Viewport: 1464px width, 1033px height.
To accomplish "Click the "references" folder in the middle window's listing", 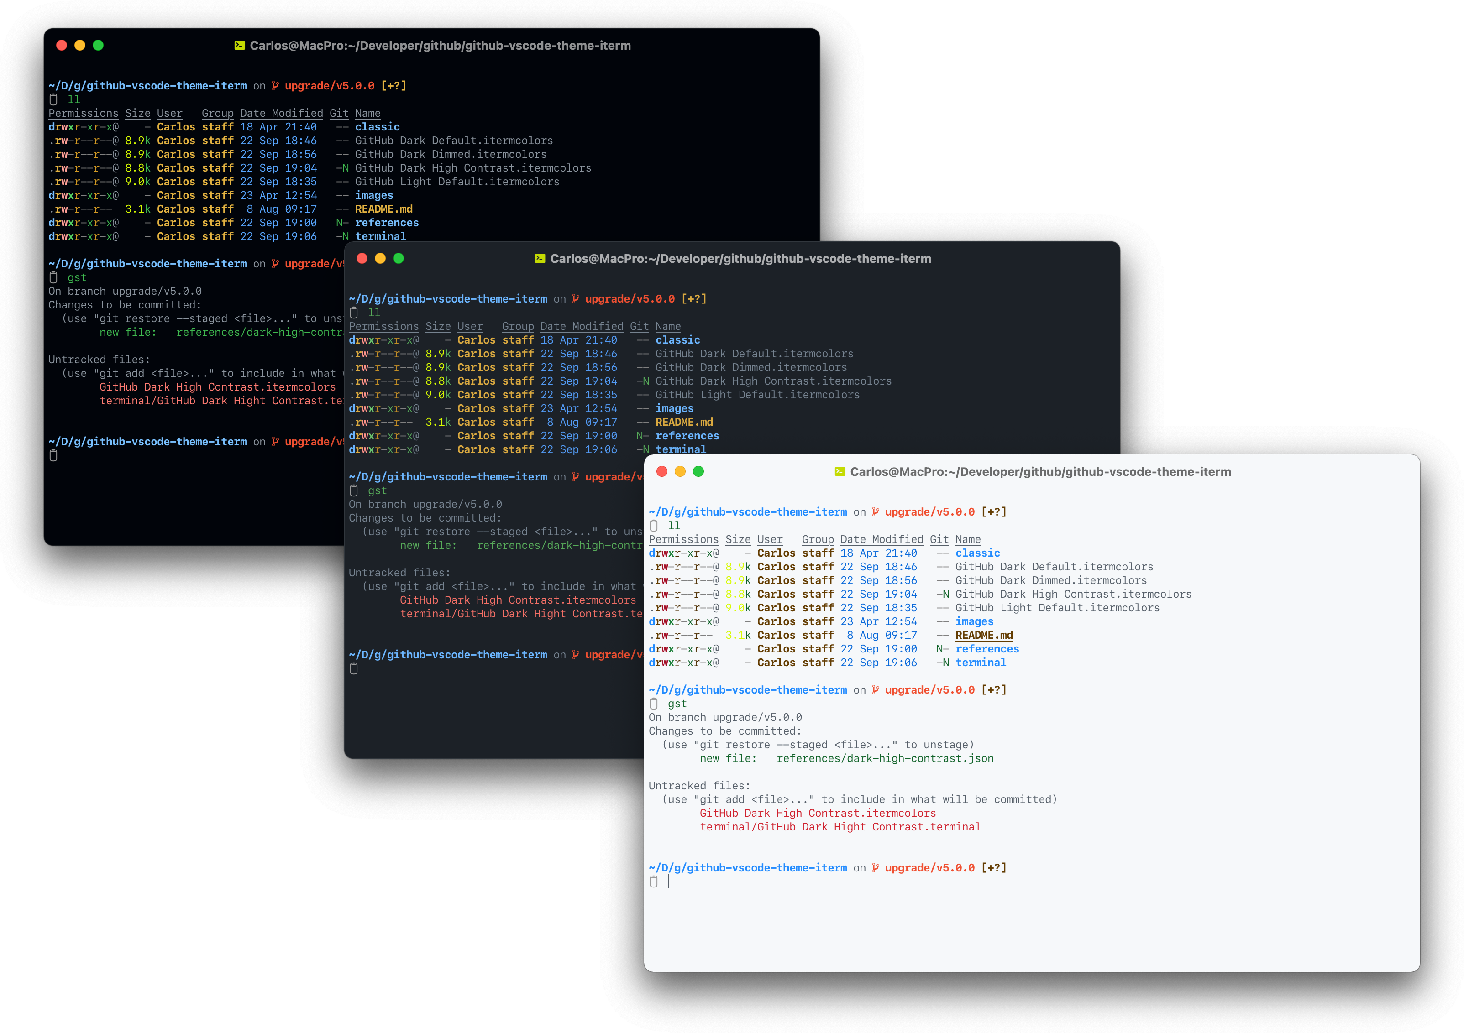I will pos(687,436).
